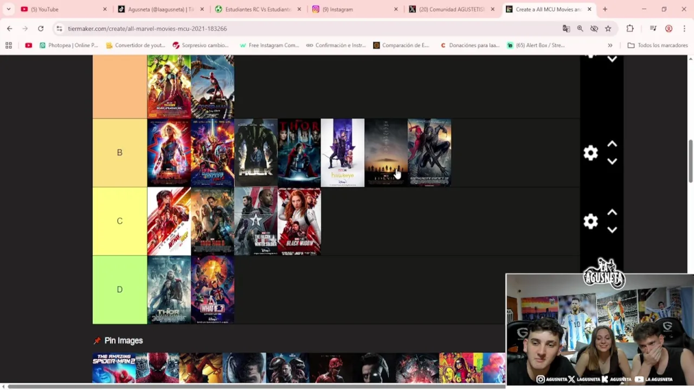
Task: Click the Pin Images heading
Action: click(124, 341)
